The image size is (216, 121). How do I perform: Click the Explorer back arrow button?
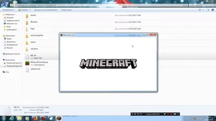pyautogui.click(x=2, y=5)
